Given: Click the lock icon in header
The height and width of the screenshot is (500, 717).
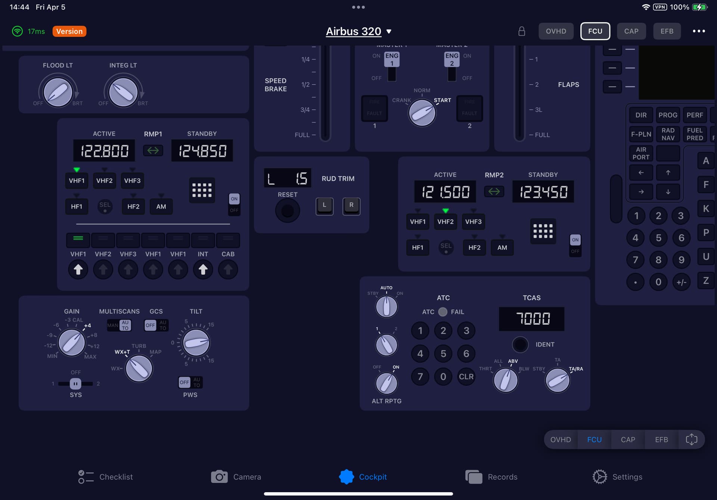Looking at the screenshot, I should click(522, 31).
